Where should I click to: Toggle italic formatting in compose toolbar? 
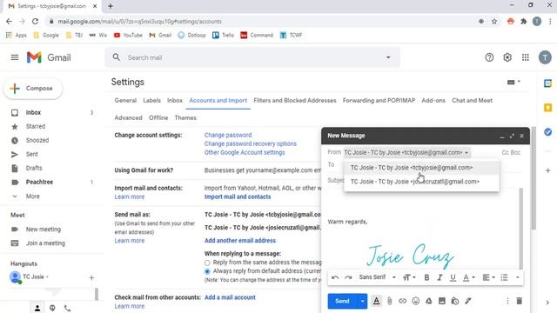point(440,277)
